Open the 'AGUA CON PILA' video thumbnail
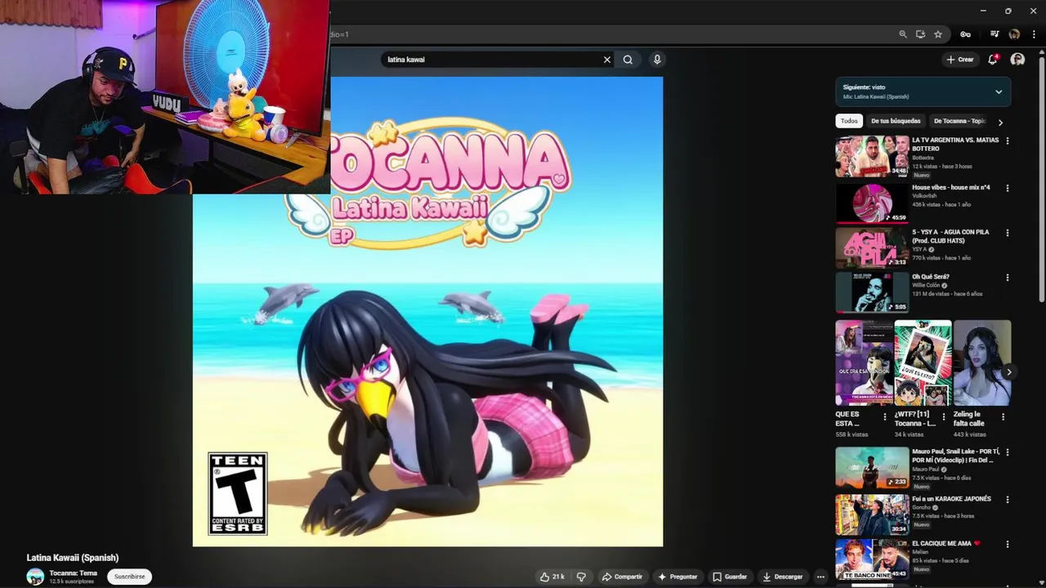This screenshot has height=588, width=1046. click(872, 247)
